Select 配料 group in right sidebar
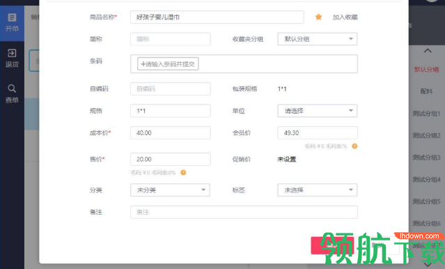 (x=427, y=91)
